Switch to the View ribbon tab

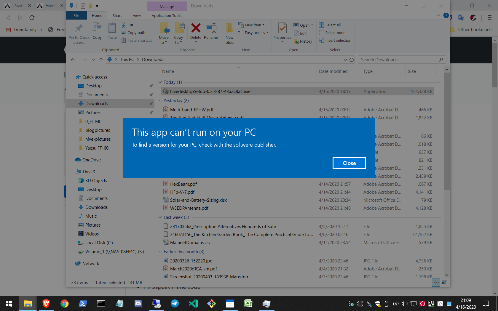pyautogui.click(x=137, y=15)
